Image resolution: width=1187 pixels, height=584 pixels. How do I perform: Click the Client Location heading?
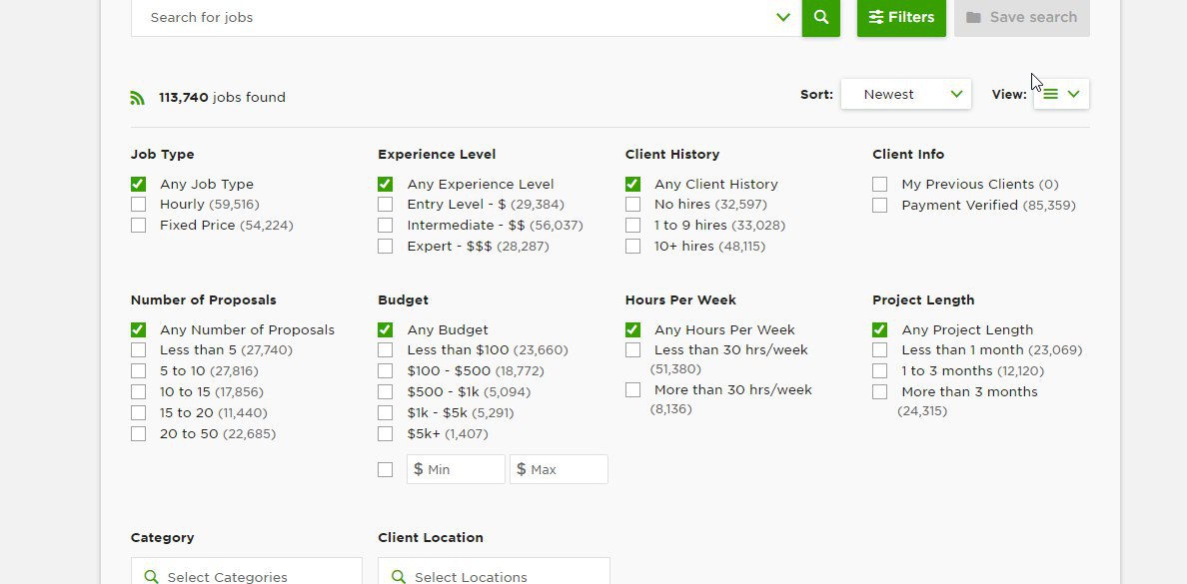[x=431, y=538]
